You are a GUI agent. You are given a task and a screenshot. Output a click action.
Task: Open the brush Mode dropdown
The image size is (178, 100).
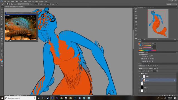click(23, 4)
